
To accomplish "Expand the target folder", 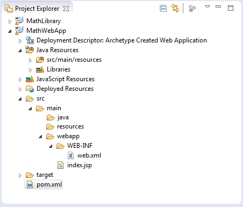I will (x=20, y=175).
